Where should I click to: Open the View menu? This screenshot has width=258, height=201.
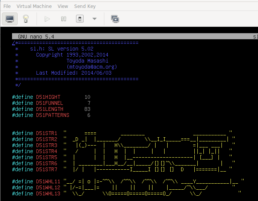click(x=63, y=6)
